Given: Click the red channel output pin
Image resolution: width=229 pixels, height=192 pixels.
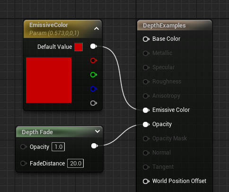Looking at the screenshot, I should 94,61.
